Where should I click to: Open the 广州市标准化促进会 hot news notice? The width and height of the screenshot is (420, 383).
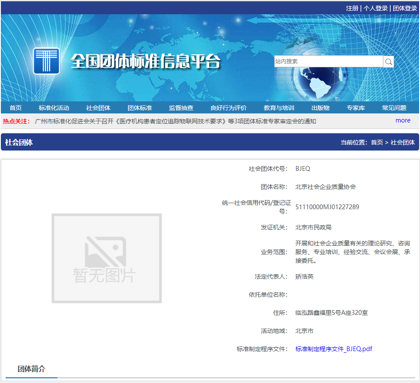176,121
